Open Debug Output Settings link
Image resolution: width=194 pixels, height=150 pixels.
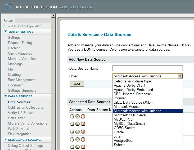tap(25, 146)
